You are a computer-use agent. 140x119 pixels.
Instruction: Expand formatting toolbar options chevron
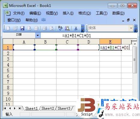[x=136, y=28]
